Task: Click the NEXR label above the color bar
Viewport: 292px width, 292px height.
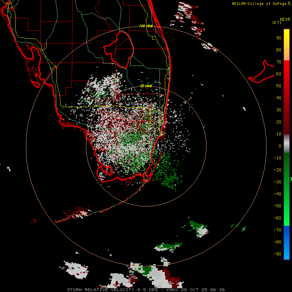Action: click(x=285, y=19)
